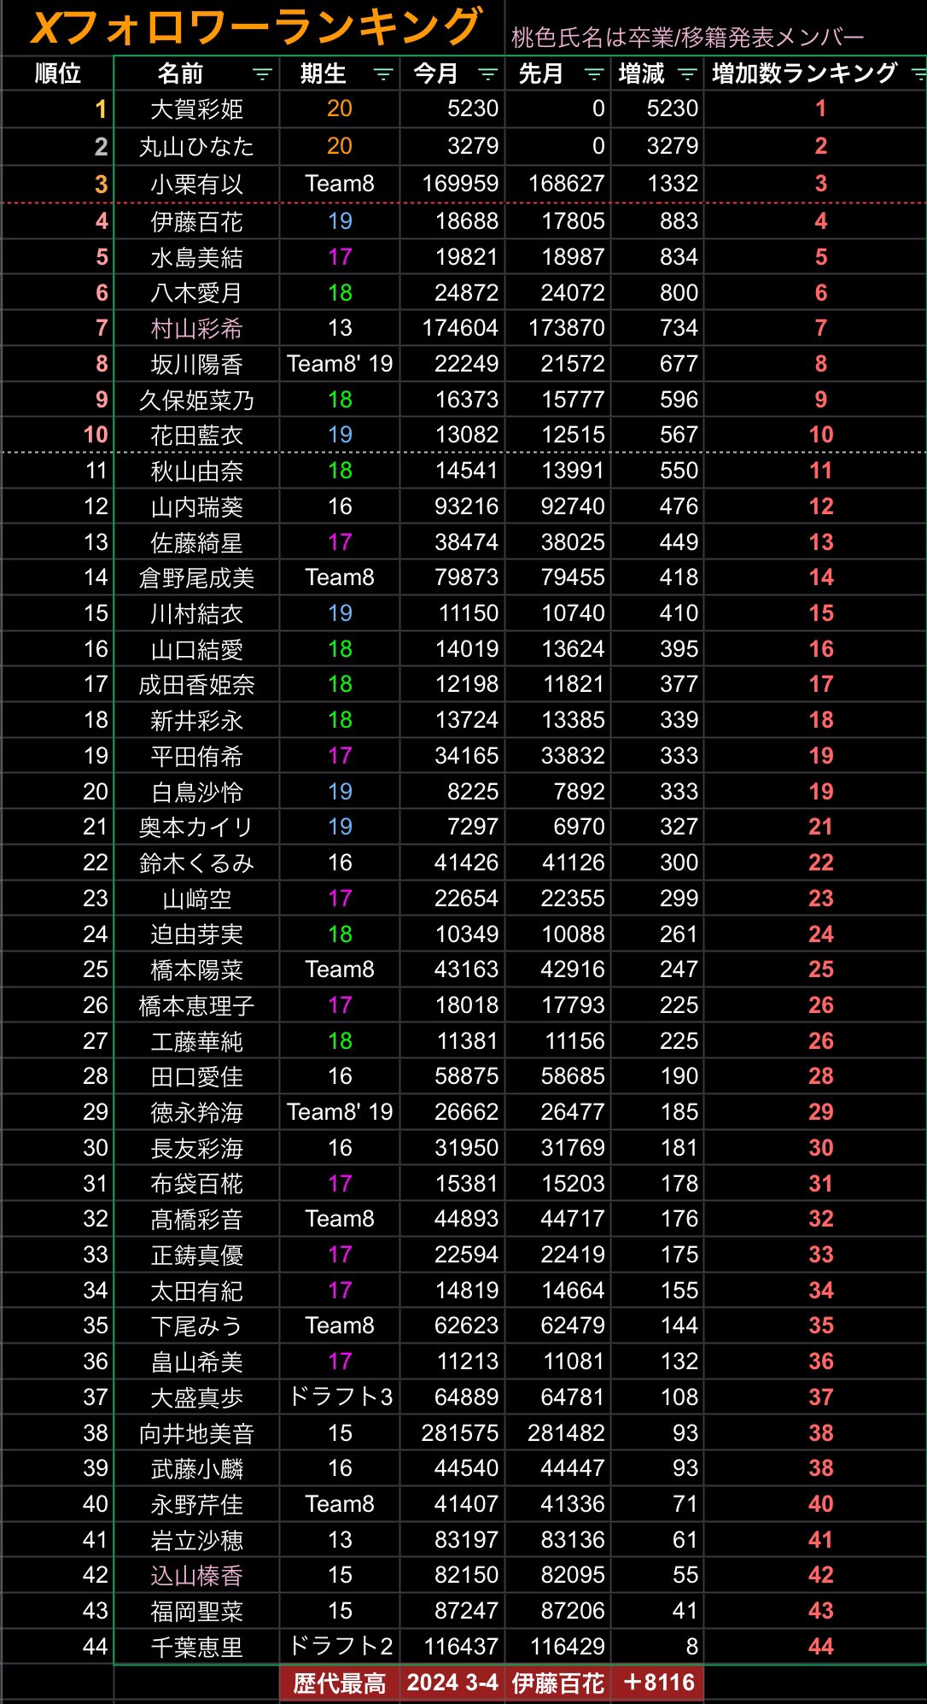Open the filter menu for 今月 column
Image resolution: width=927 pixels, height=1704 pixels.
[488, 74]
